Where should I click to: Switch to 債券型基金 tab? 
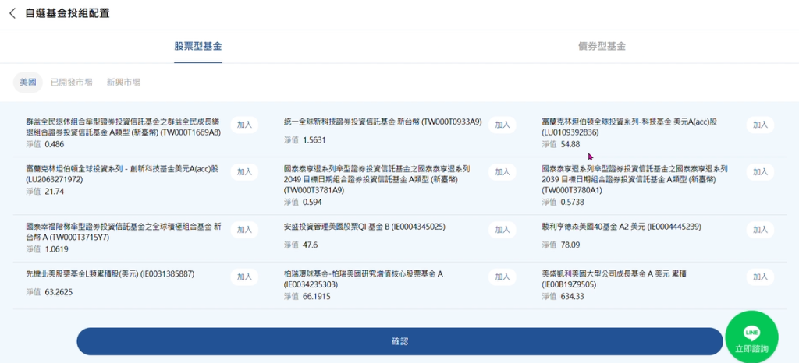pyautogui.click(x=602, y=46)
